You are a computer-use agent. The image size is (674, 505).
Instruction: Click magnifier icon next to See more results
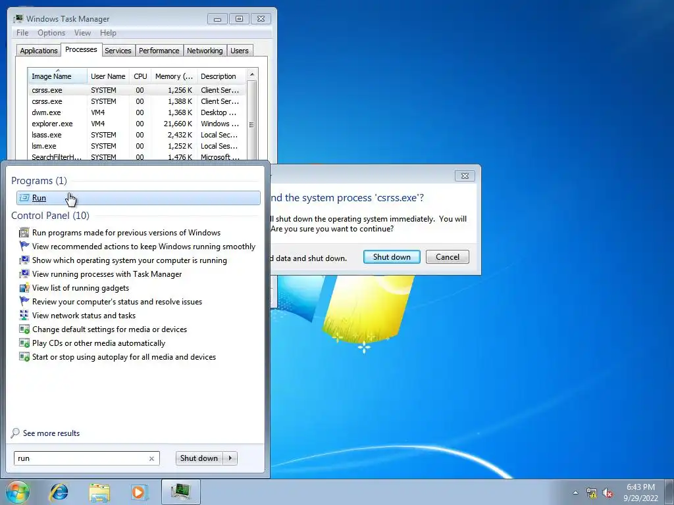pyautogui.click(x=15, y=433)
